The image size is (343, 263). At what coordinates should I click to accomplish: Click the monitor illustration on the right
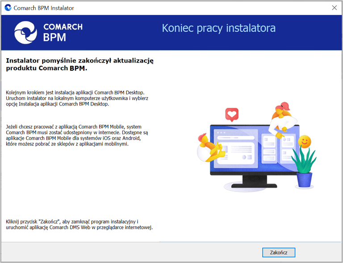click(x=257, y=147)
